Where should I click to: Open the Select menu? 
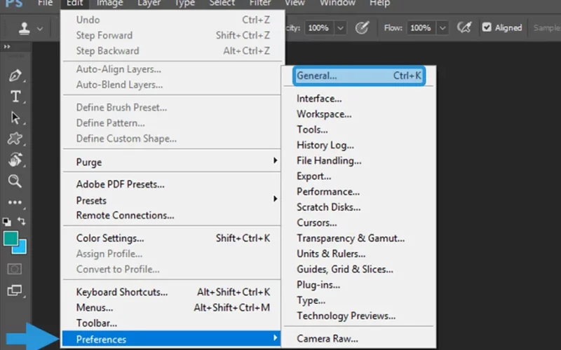point(222,3)
